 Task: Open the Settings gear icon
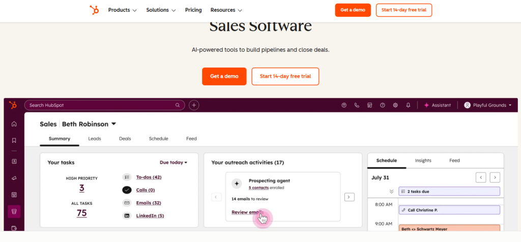[x=395, y=105]
